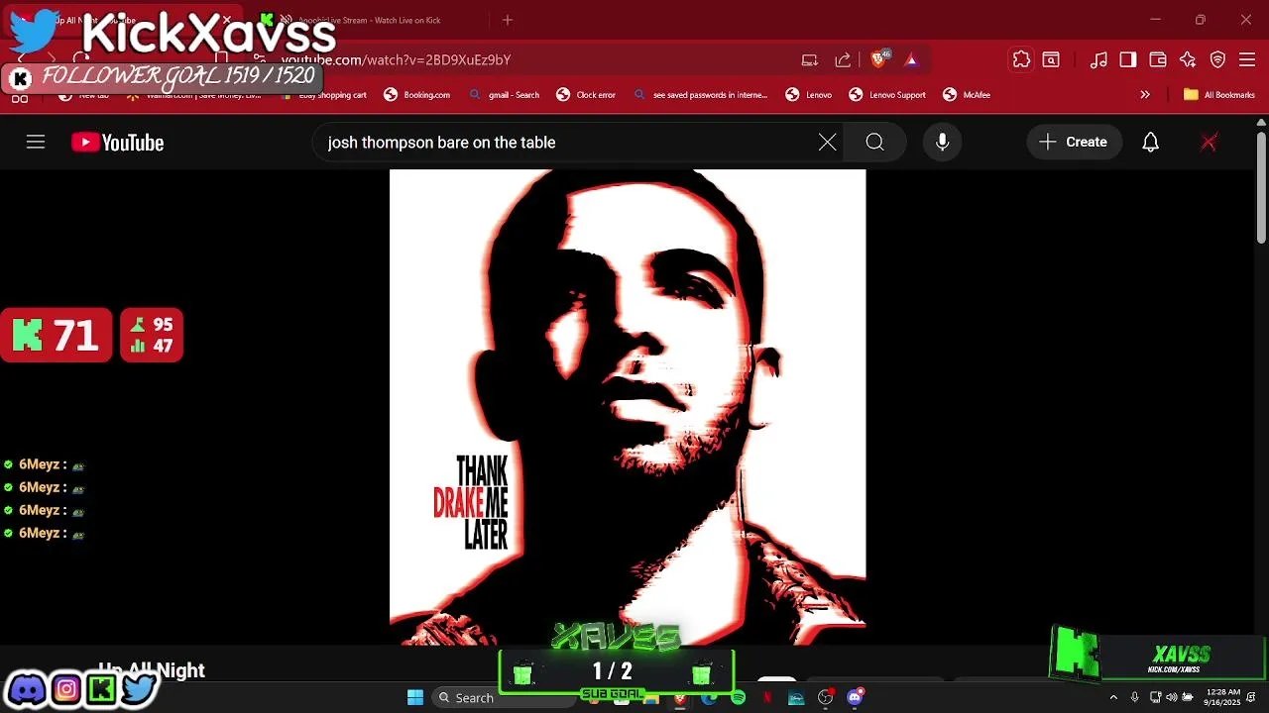The height and width of the screenshot is (713, 1269).
Task: Open Brave Rewards triangle icon
Action: (x=911, y=59)
